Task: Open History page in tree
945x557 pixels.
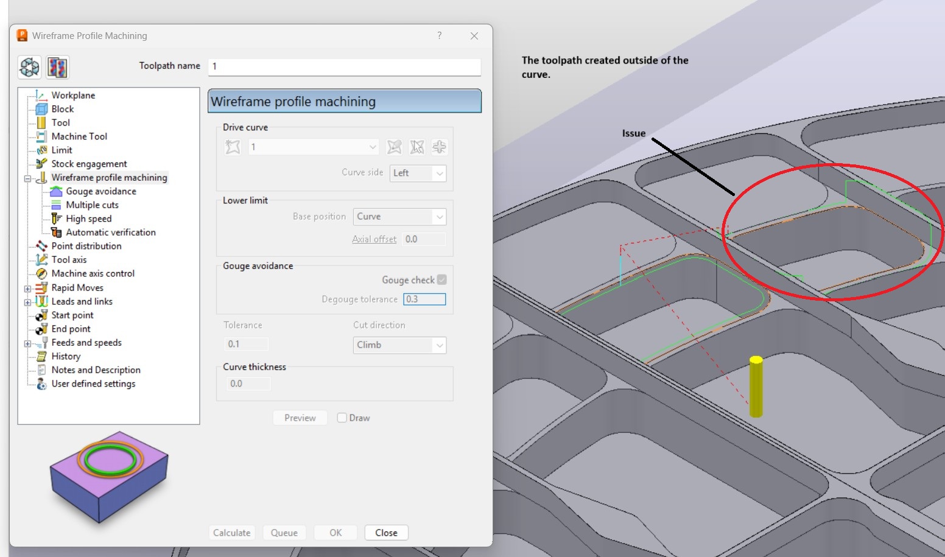Action: pos(66,356)
